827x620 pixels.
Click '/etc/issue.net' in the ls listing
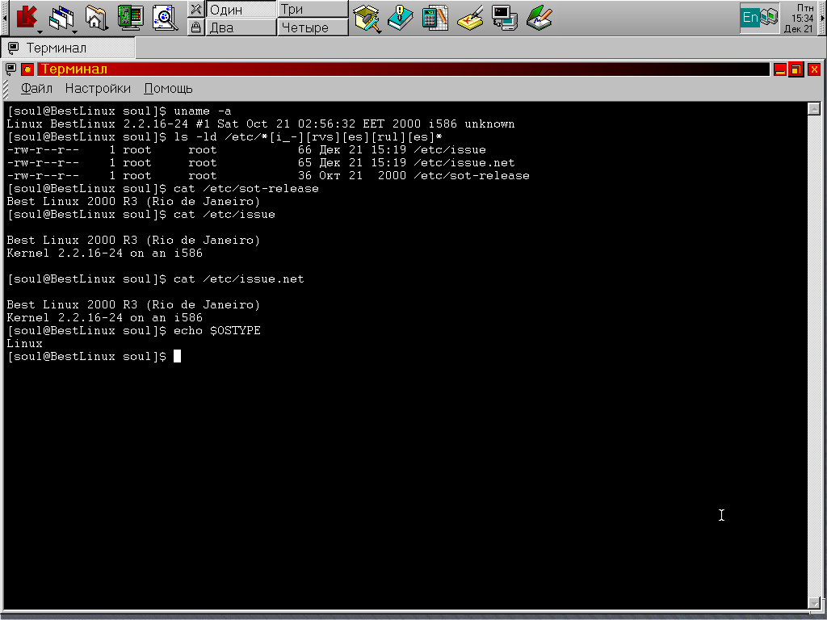pos(464,163)
